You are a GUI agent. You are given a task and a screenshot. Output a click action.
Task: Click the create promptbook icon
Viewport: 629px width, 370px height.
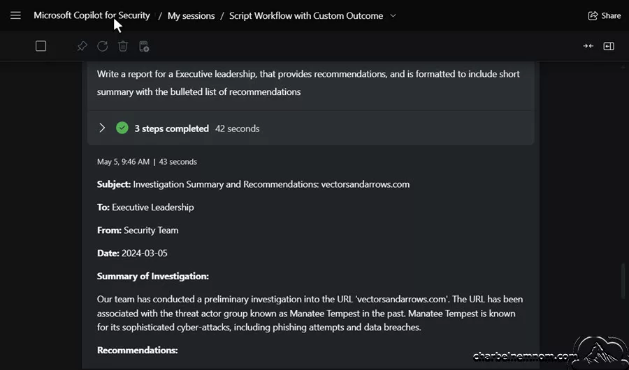pyautogui.click(x=144, y=46)
